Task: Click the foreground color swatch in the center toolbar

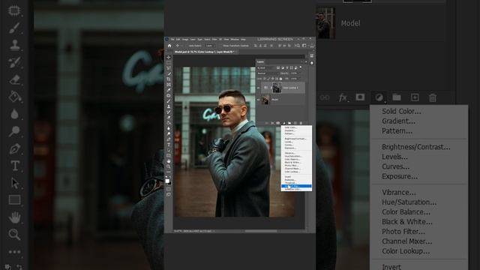Action: pyautogui.click(x=167, y=181)
